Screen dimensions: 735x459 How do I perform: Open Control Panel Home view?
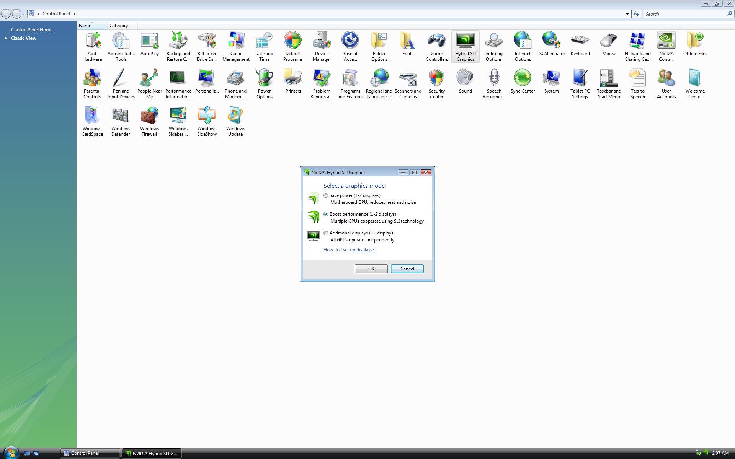pyautogui.click(x=31, y=29)
